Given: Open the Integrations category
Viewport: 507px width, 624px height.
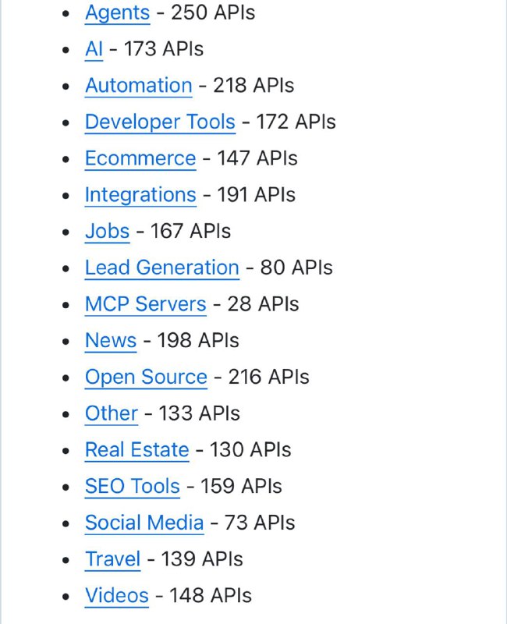Looking at the screenshot, I should coord(140,195).
